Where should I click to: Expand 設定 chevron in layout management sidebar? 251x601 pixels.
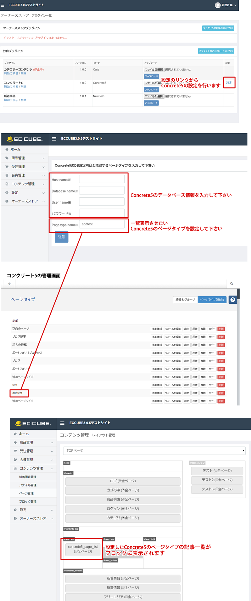click(52, 510)
